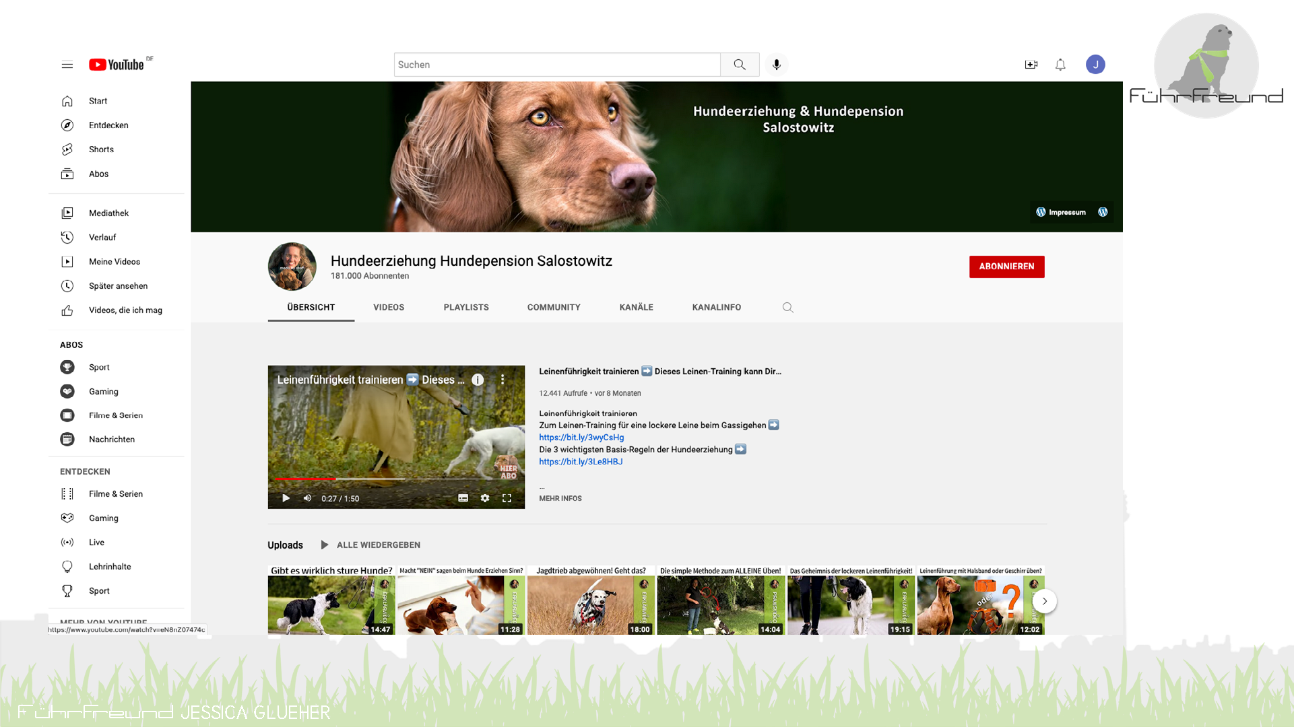
Task: Search within the channel icon
Action: (787, 308)
